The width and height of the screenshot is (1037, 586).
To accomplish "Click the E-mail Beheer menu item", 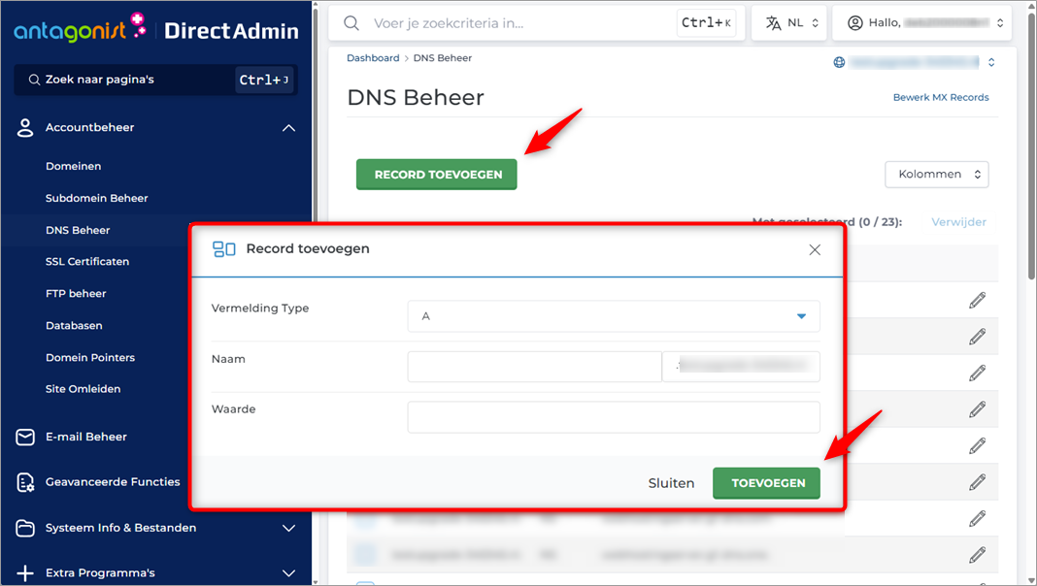I will point(86,437).
